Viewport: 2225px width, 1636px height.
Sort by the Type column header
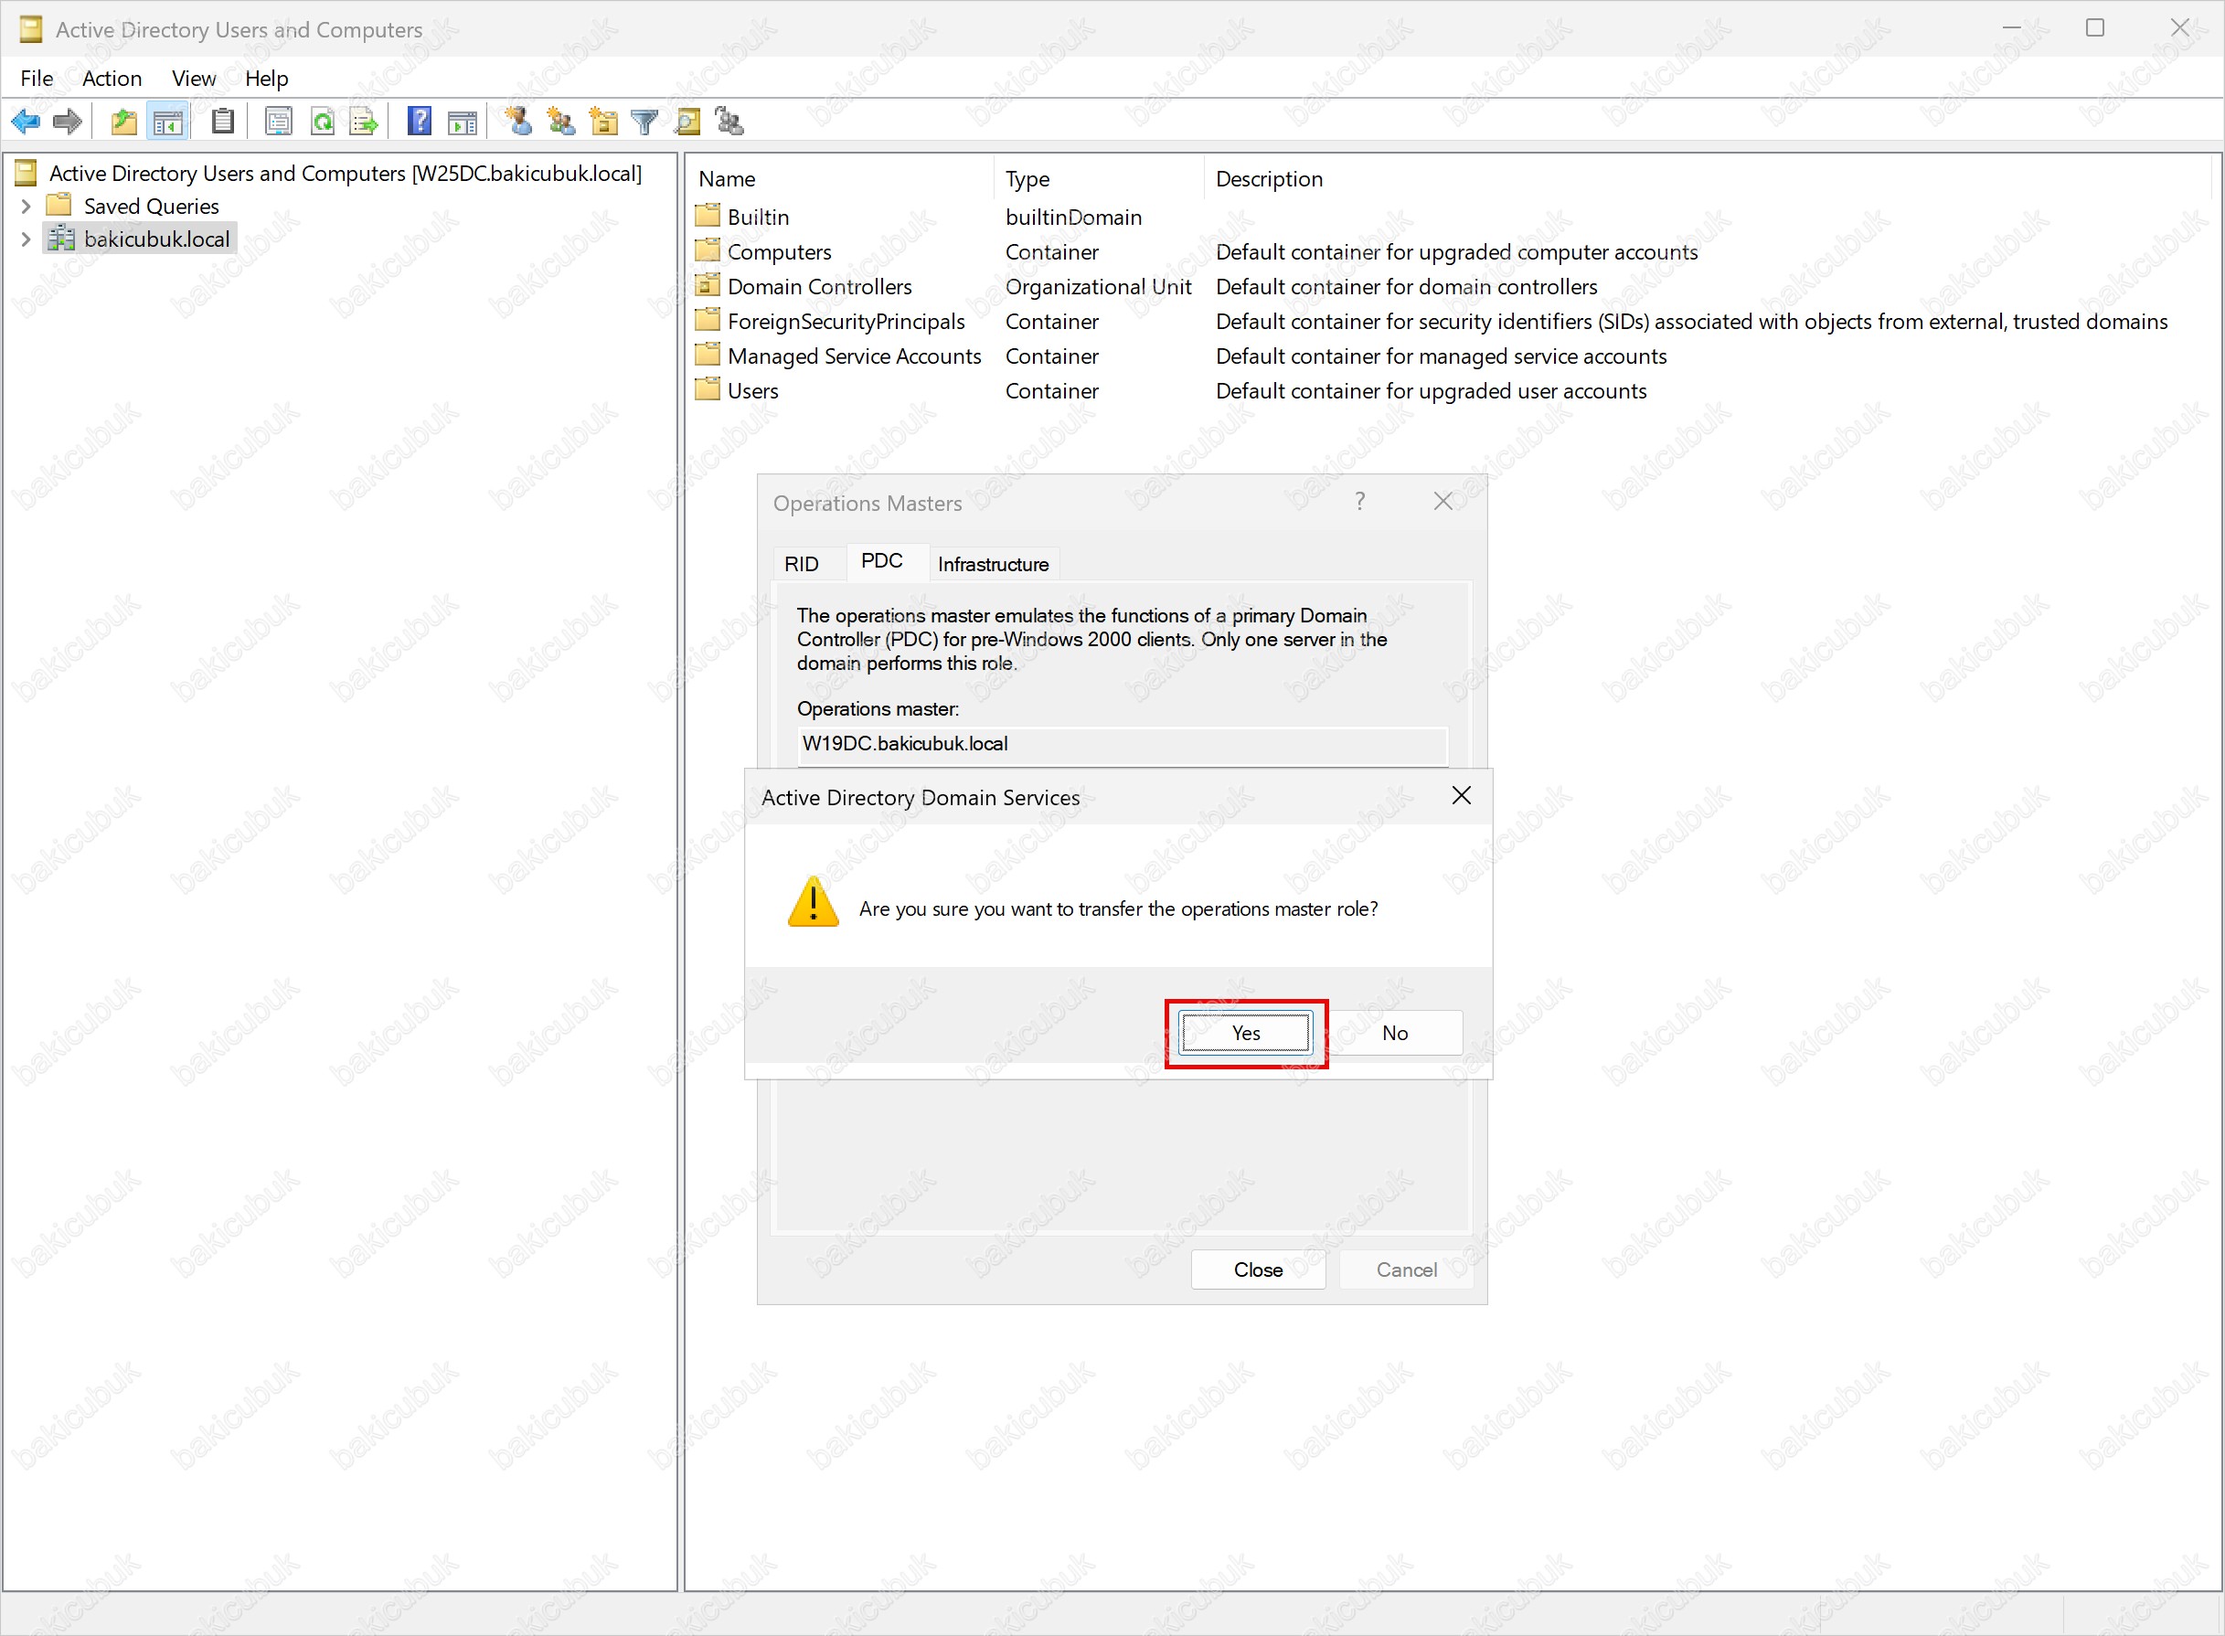(x=1098, y=178)
